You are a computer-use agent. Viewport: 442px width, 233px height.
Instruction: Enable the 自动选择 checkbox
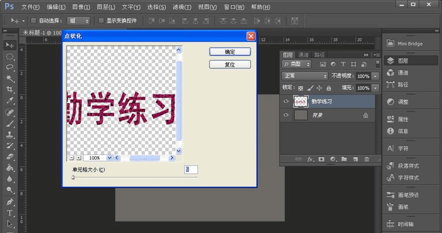tap(34, 21)
